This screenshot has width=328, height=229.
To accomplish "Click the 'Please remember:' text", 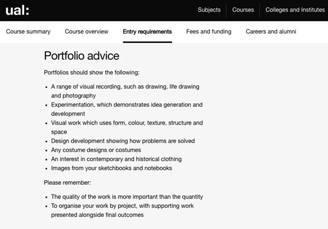I will click(67, 183).
